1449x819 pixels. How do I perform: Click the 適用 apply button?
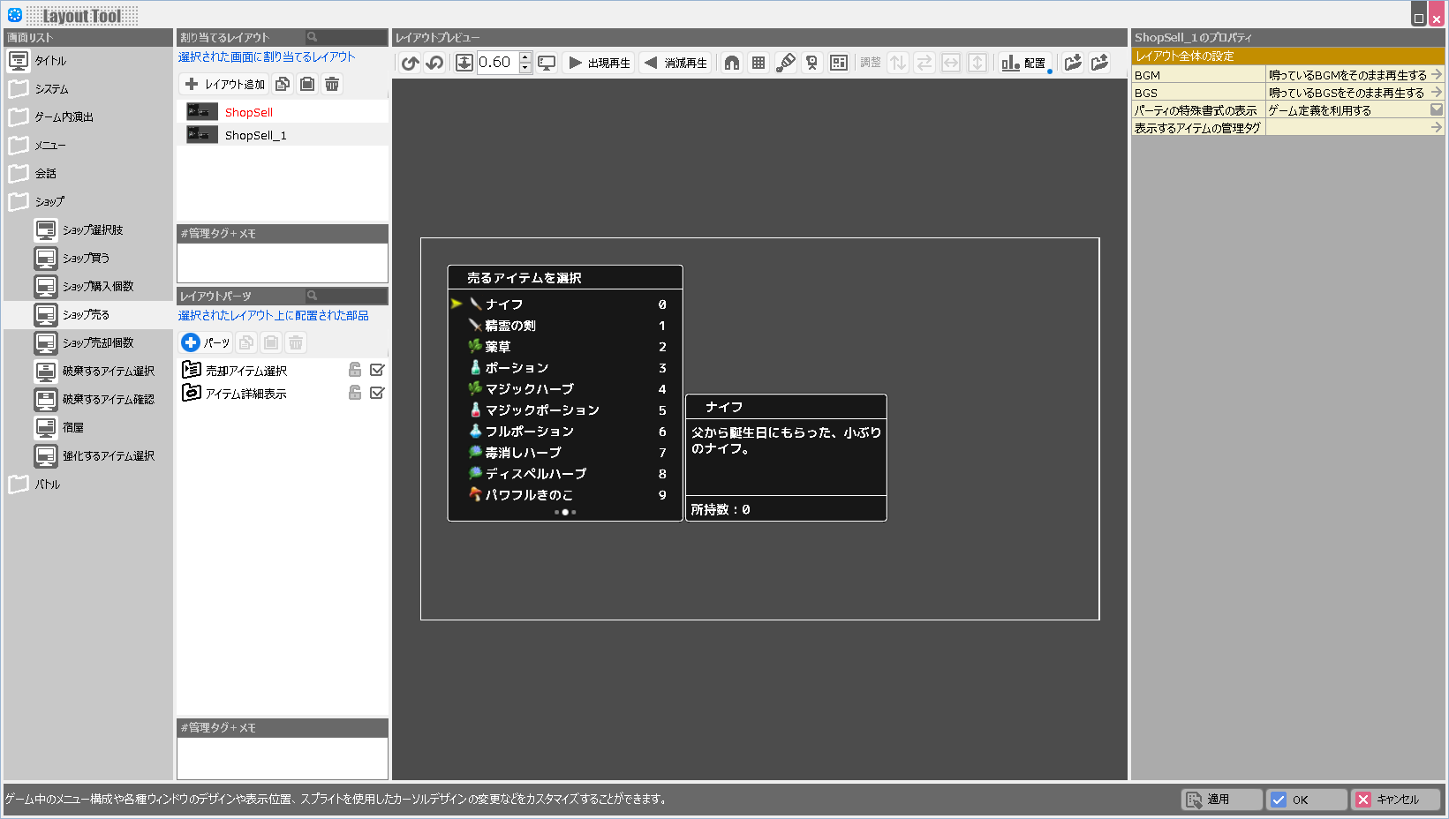click(1221, 800)
